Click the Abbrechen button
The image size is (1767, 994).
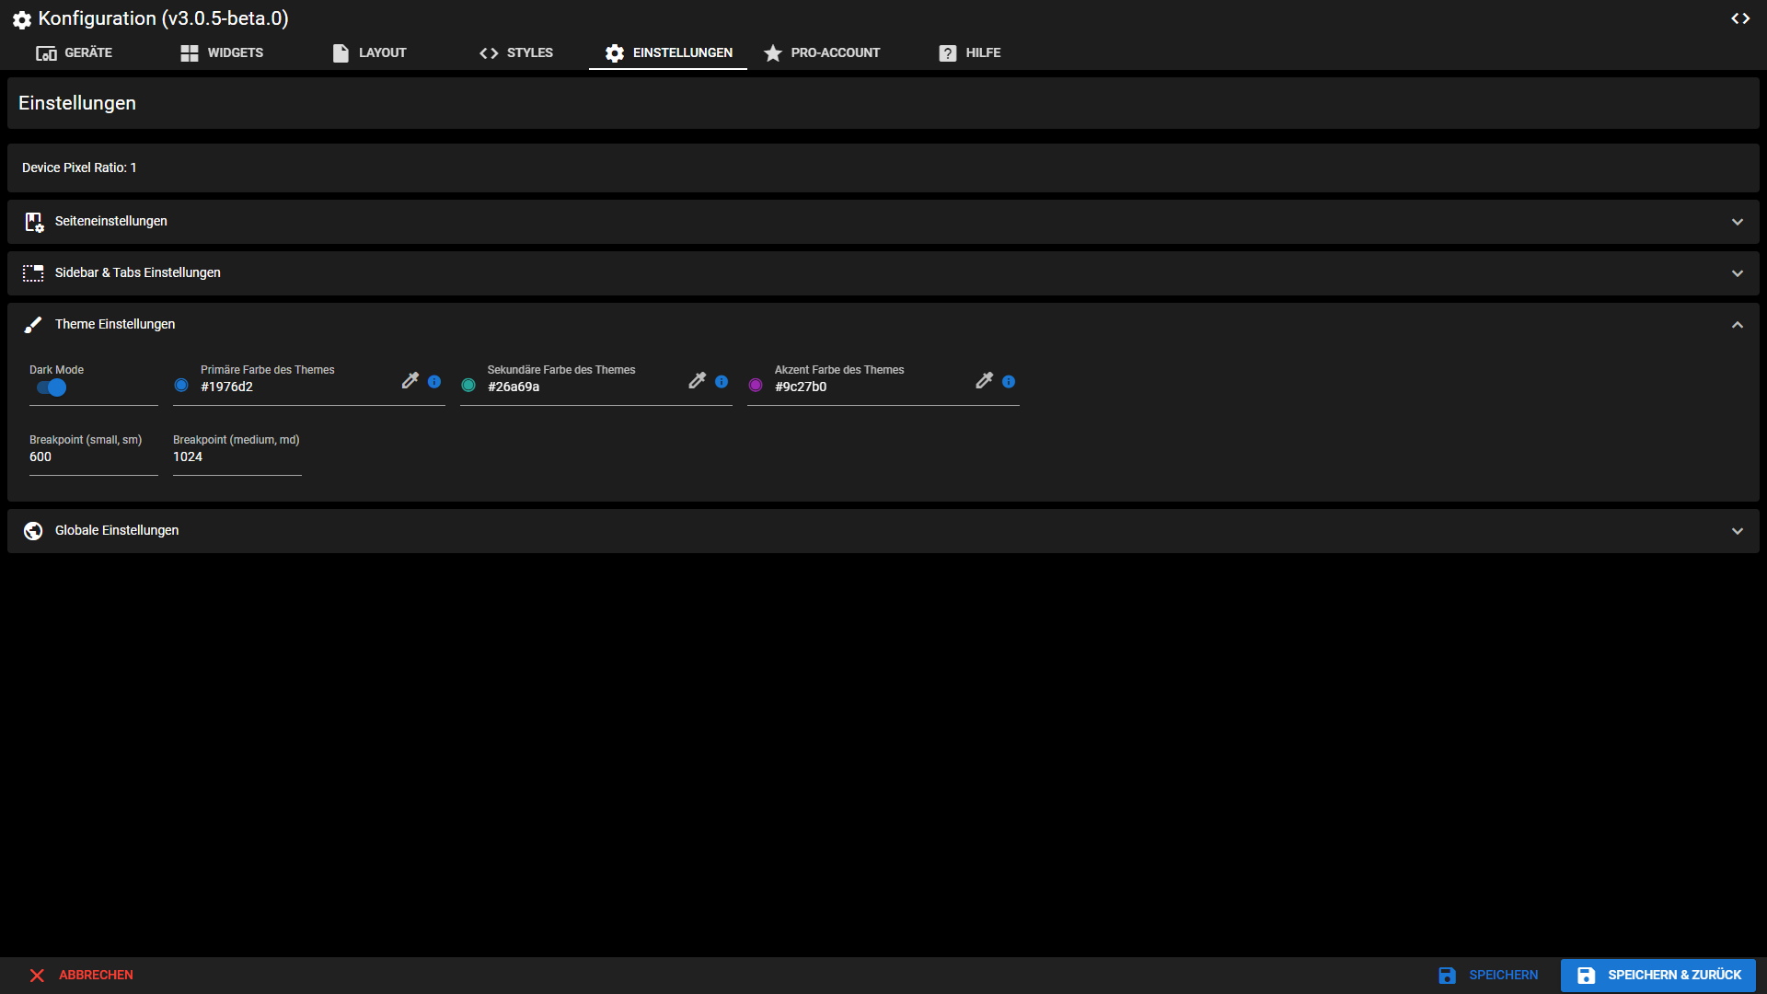[81, 976]
